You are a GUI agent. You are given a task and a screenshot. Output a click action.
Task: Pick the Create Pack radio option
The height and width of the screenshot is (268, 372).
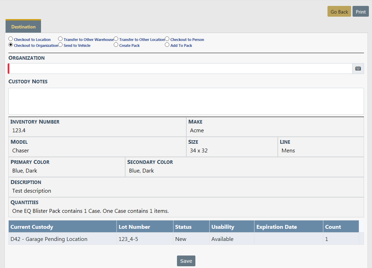coord(116,45)
